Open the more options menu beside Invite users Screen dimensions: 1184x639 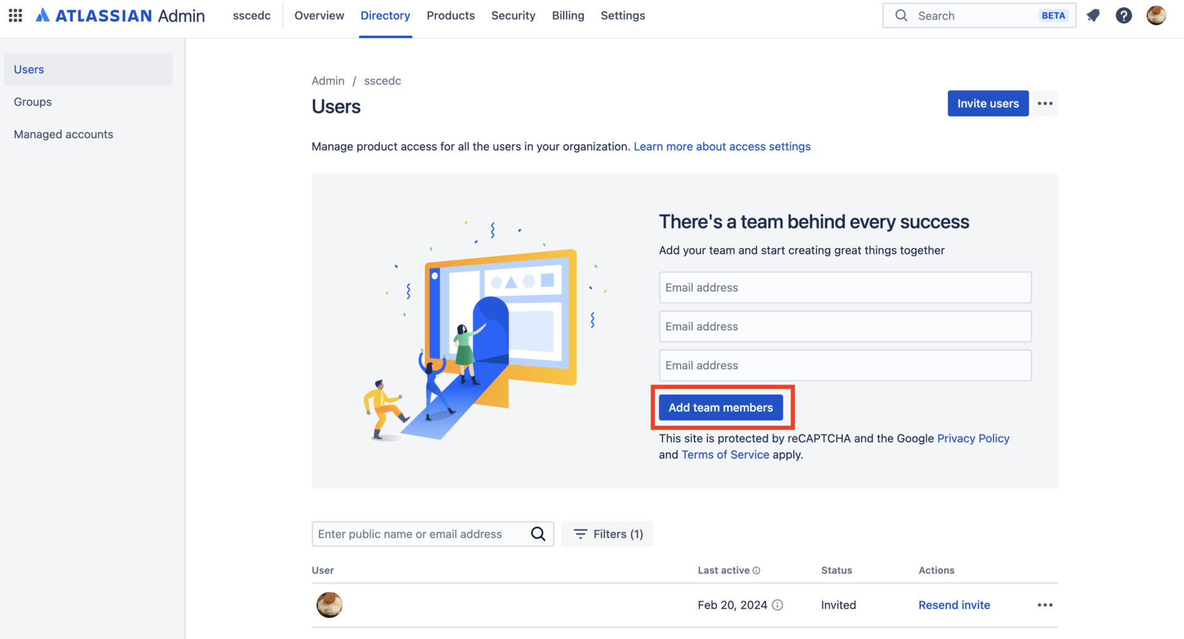point(1045,104)
